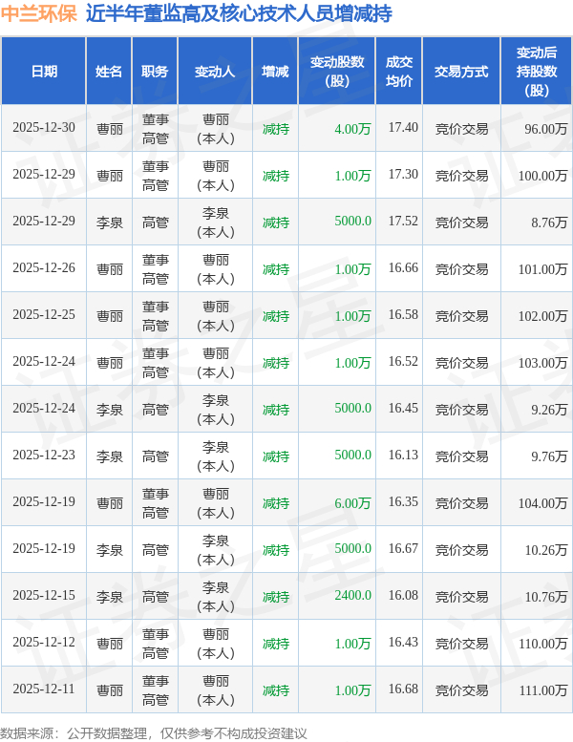Click the 增减 column header
The image size is (573, 742).
pyautogui.click(x=275, y=71)
